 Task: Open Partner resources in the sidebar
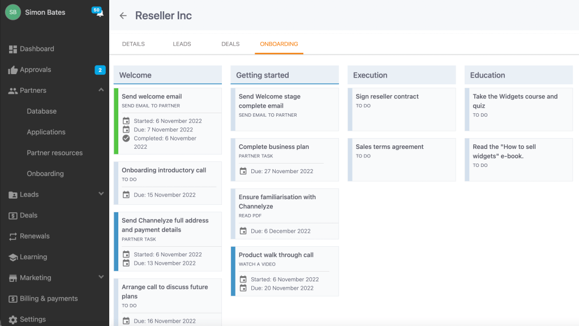[x=54, y=153]
